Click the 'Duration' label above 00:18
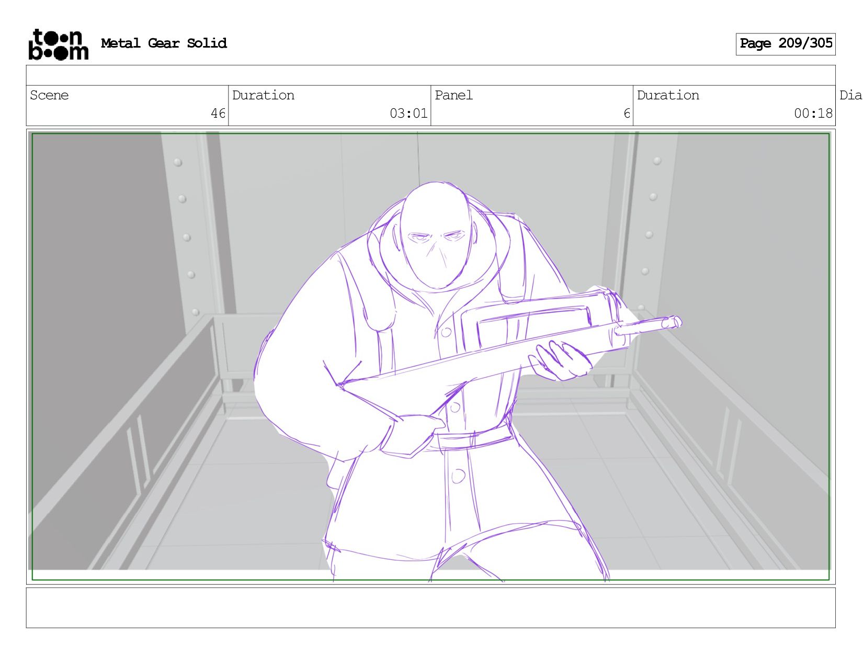 668,95
